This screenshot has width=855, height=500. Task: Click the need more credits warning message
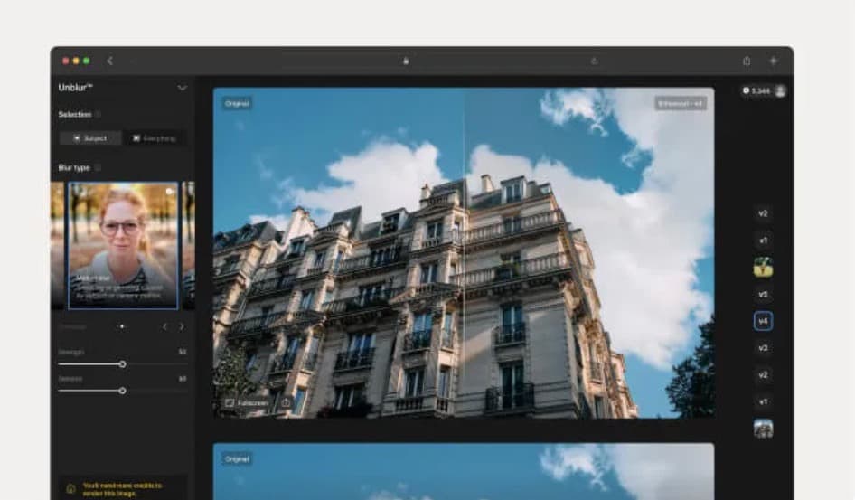122,489
